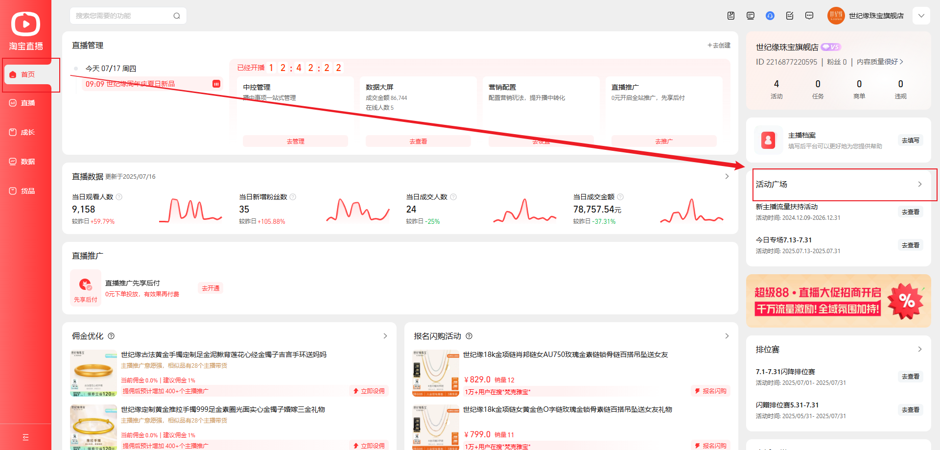Click the search magnifier icon
Image resolution: width=940 pixels, height=450 pixels.
pos(177,16)
